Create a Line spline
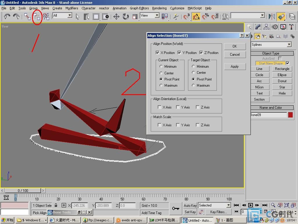This screenshot has width=298, height=224. point(259,69)
